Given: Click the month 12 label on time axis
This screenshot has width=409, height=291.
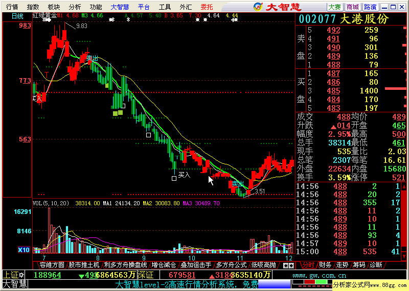Looking at the screenshot, I should [289, 258].
